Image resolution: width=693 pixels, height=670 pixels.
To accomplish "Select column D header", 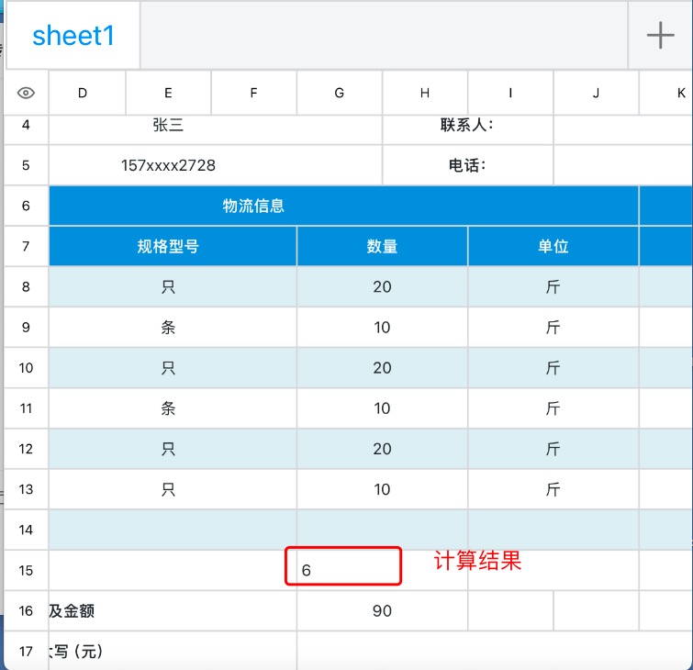I will [87, 93].
